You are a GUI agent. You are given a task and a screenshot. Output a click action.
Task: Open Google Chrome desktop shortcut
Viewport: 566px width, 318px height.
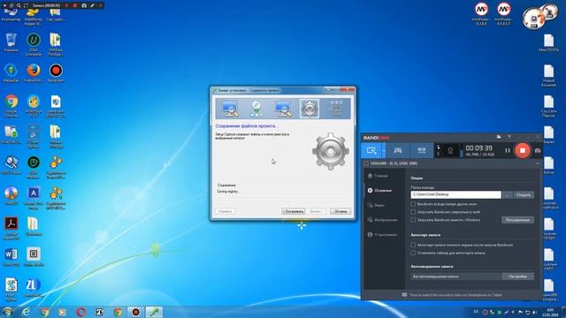click(x=11, y=106)
